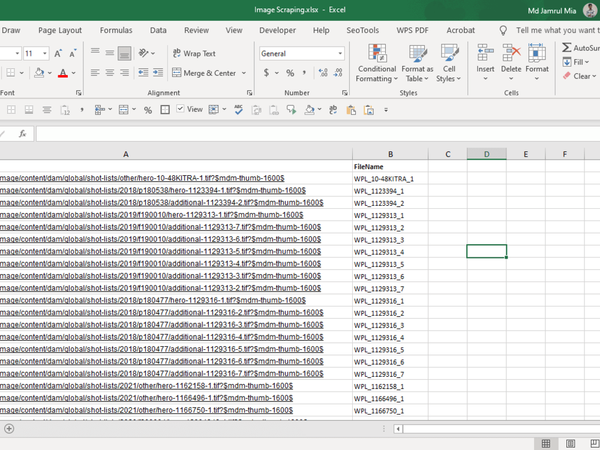600x450 pixels.
Task: Click percent icon in quick access toolbar
Action: (148, 110)
